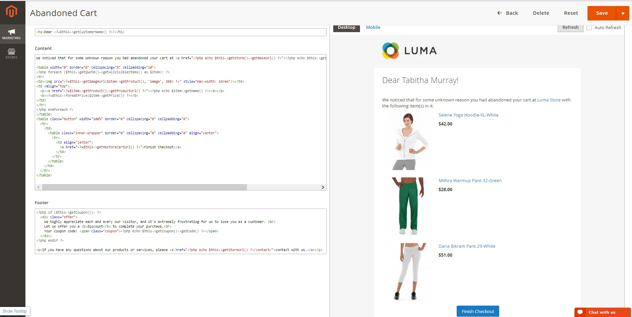The image size is (632, 317).
Task: Click the back arrow icon next to Back
Action: coord(499,13)
